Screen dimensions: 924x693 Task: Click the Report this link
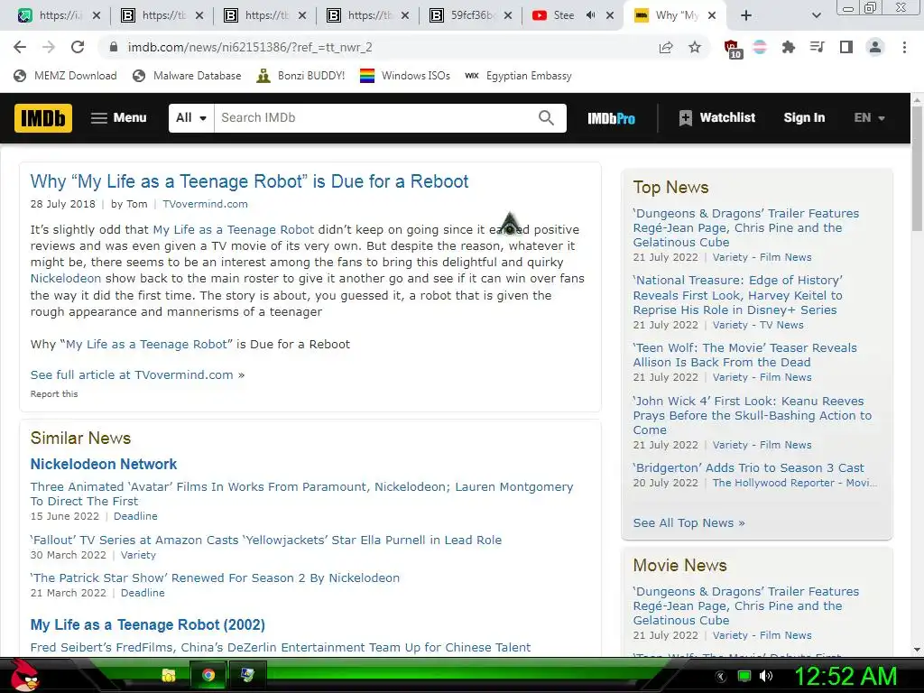click(x=53, y=394)
